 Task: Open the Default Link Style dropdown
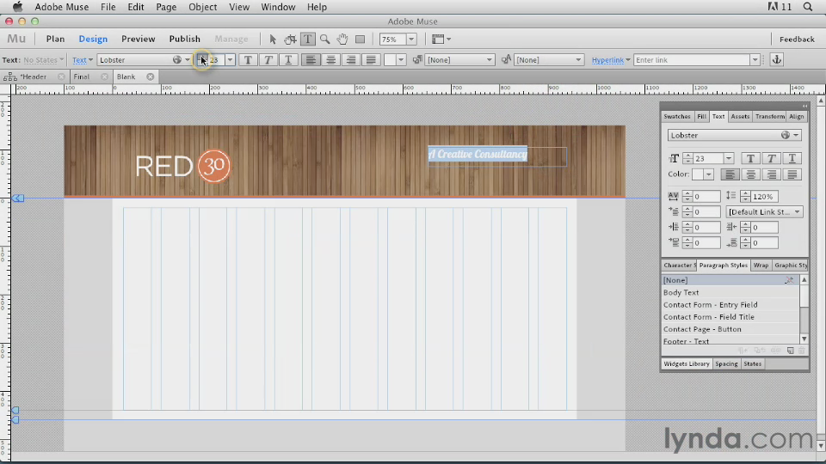click(765, 212)
